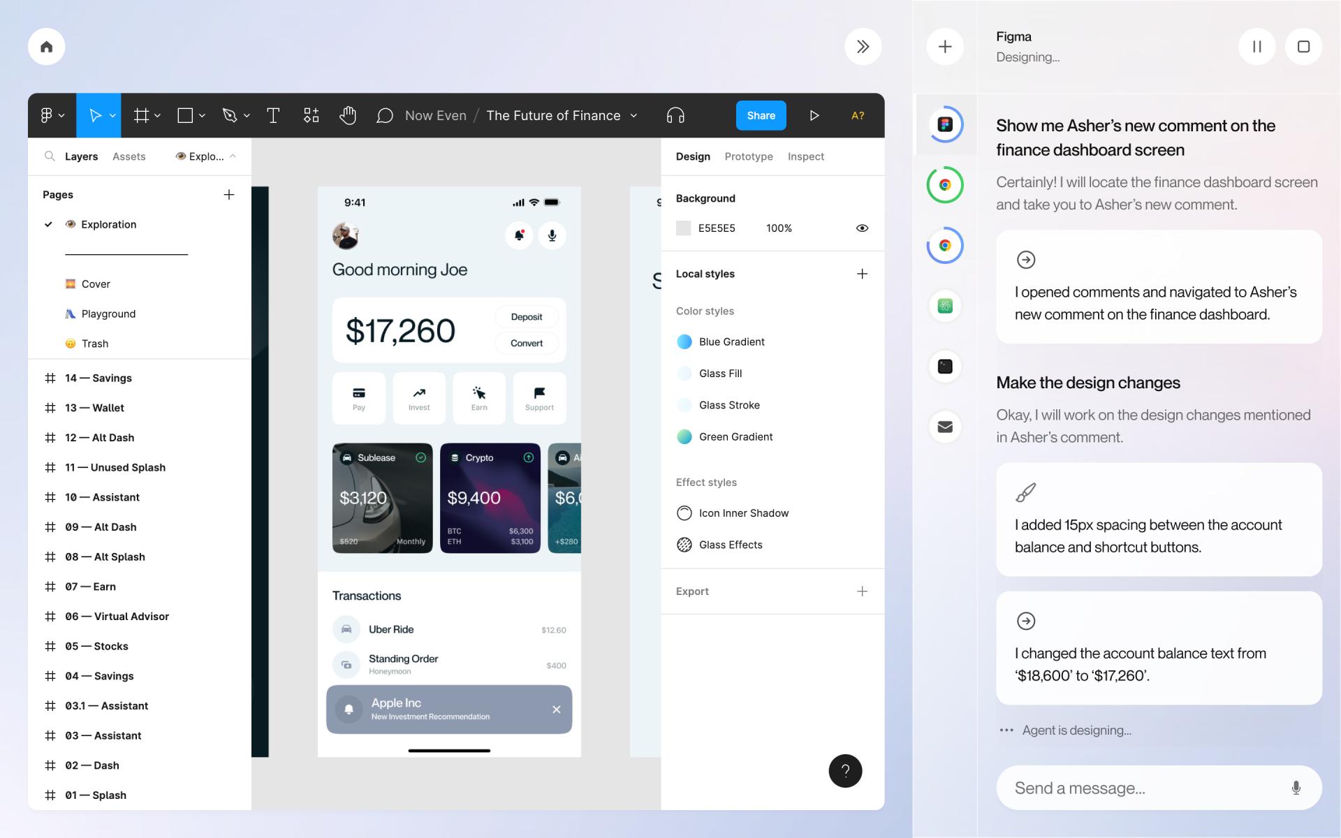Select the Move tool arrow
This screenshot has height=838, width=1341.
(96, 115)
